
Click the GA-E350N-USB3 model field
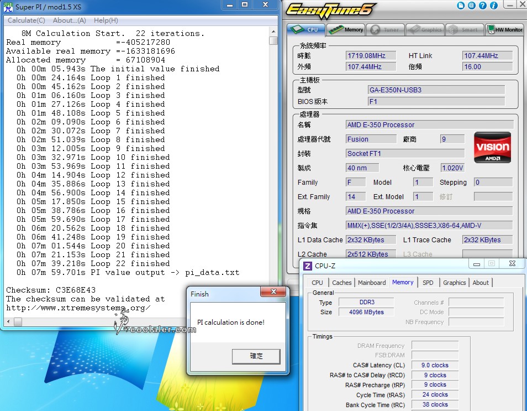click(436, 90)
